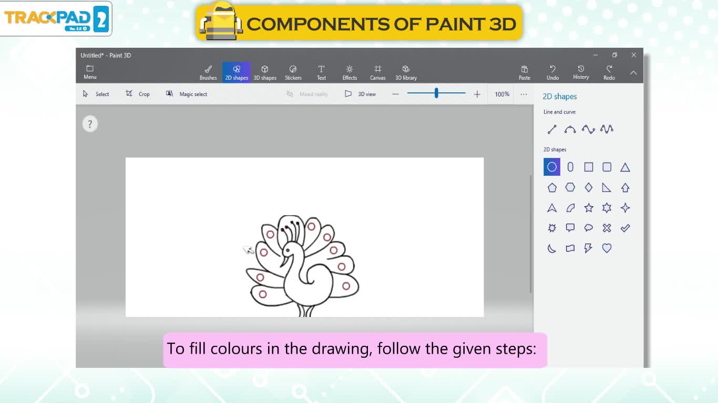Redo the last action
Viewport: 718px width, 403px height.
[x=609, y=72]
